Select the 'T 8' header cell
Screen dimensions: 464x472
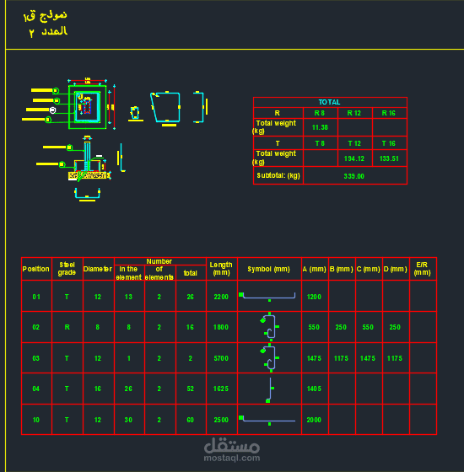(320, 143)
